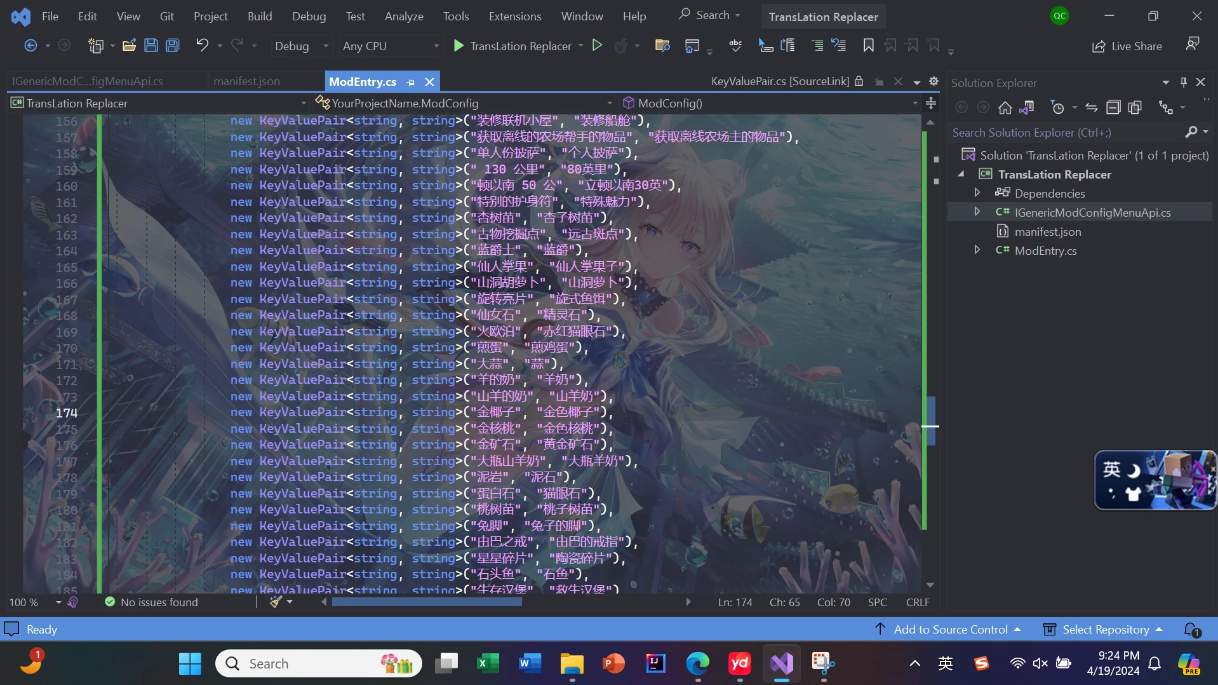Open the Any CPU platform dropdown
The image size is (1218, 685).
tap(391, 46)
